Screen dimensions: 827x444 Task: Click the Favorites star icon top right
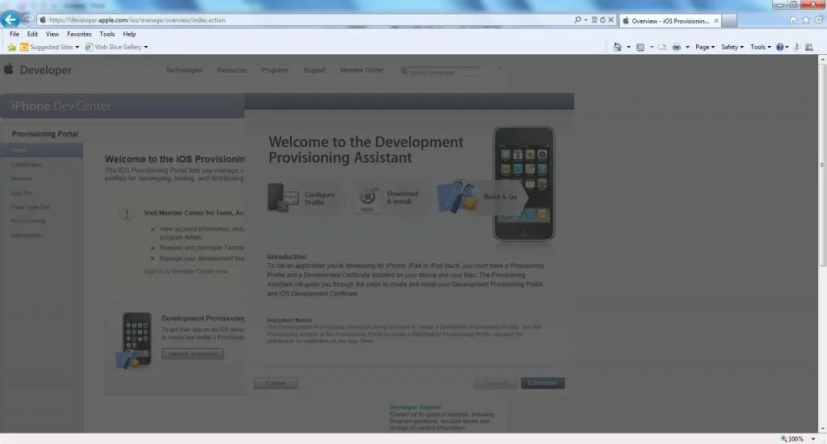806,20
